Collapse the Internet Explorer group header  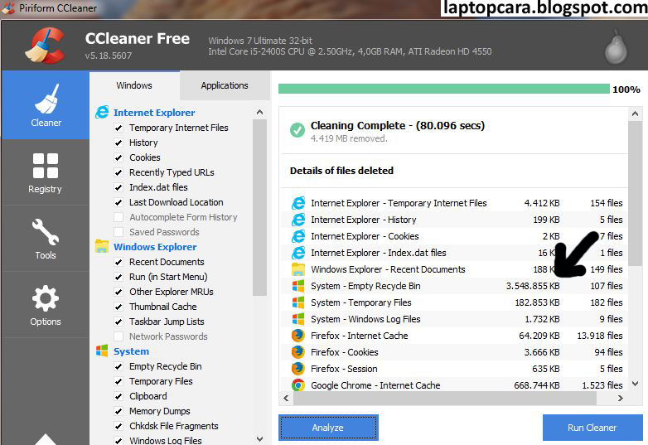click(x=154, y=113)
